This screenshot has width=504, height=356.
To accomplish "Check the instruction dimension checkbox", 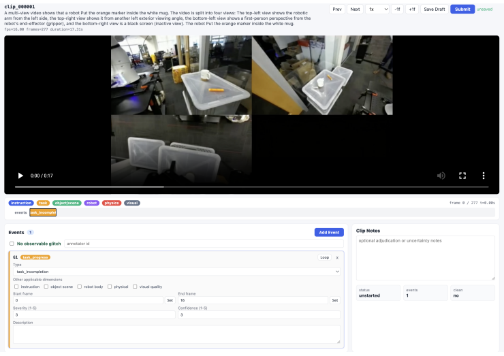I will click(x=16, y=287).
